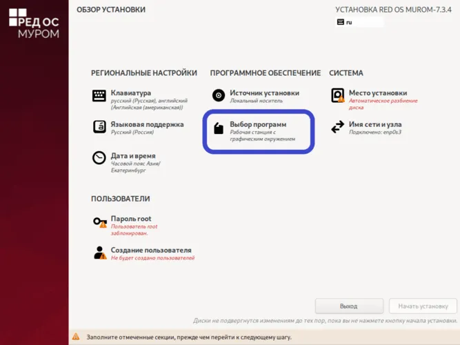Open the Клавиатура settings label

point(131,92)
